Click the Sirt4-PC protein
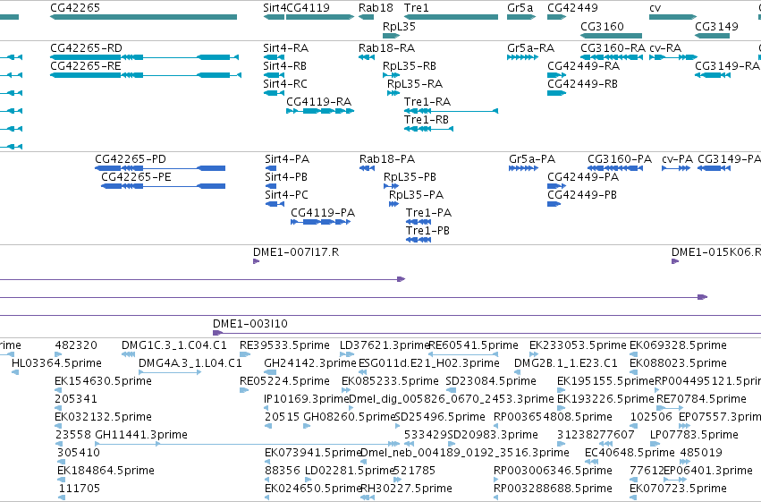Image resolution: width=761 pixels, height=502 pixels. point(275,204)
